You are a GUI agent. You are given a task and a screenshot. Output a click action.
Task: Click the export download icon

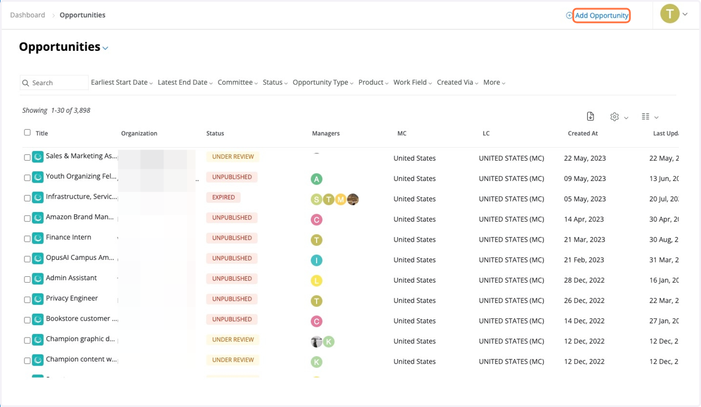point(591,116)
